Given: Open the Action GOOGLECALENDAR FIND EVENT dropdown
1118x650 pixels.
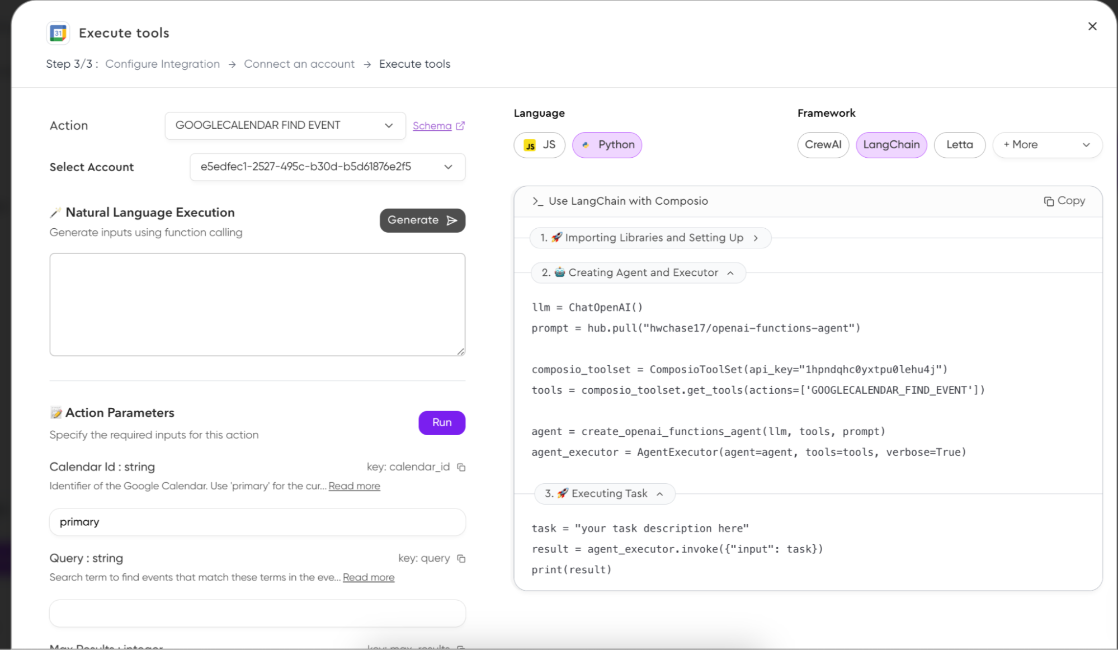Looking at the screenshot, I should 285,125.
